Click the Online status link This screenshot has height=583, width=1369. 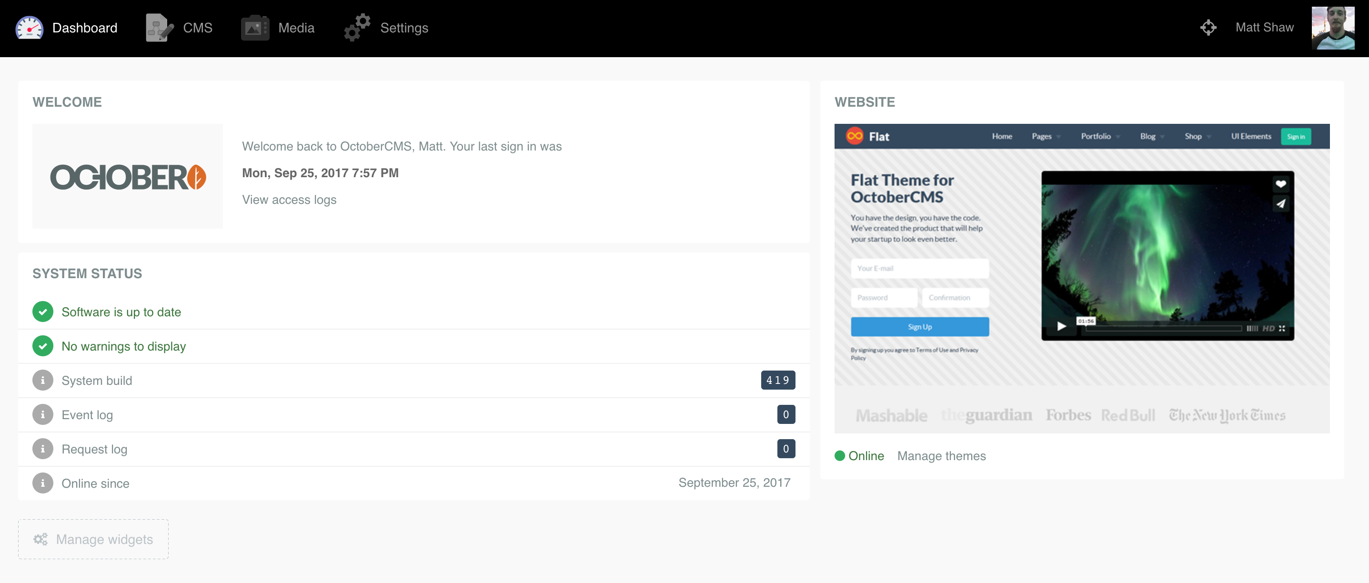tap(866, 456)
